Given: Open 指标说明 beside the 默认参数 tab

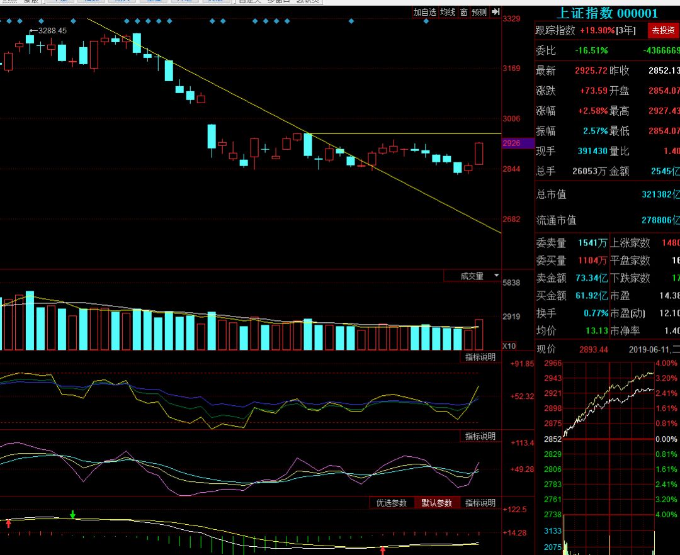Looking at the screenshot, I should pos(480,503).
